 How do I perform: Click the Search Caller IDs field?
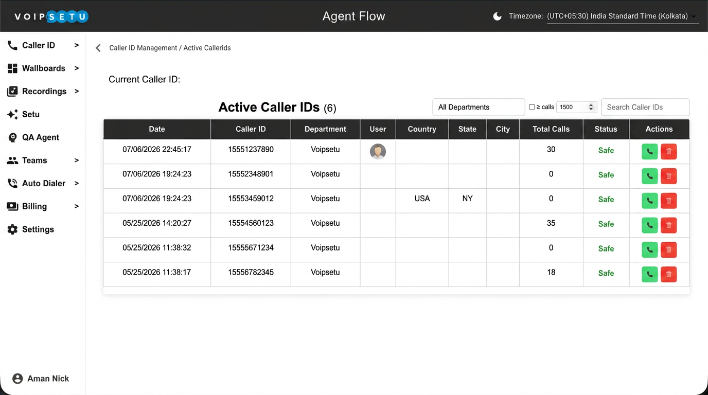[x=645, y=107]
